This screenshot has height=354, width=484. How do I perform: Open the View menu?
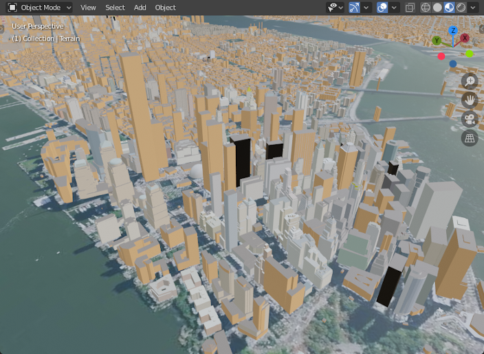pos(88,8)
